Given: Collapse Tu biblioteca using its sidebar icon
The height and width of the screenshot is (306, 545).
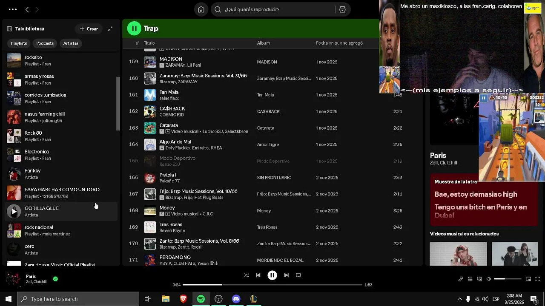Looking at the screenshot, I should 9,29.
